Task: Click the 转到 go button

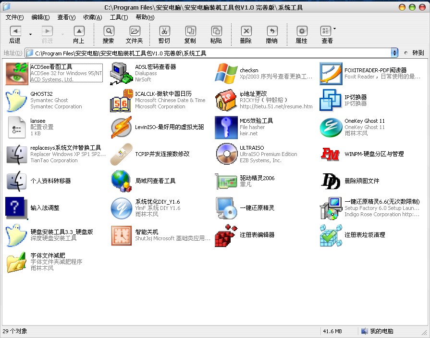Action: tap(415, 53)
